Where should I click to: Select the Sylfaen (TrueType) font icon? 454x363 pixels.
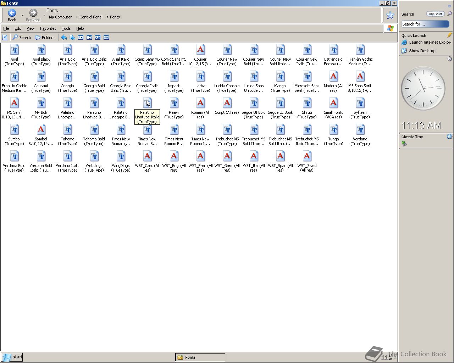coord(360,104)
